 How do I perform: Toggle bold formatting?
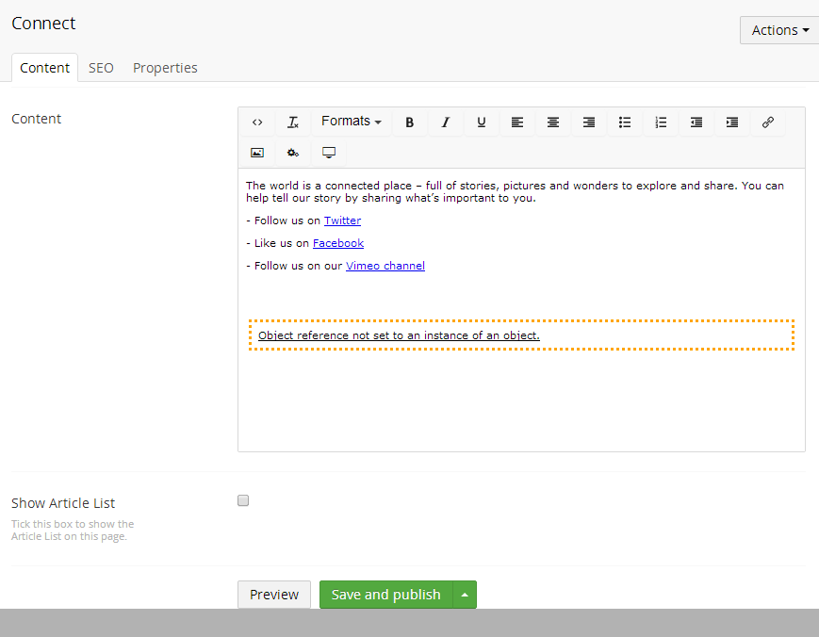[409, 122]
